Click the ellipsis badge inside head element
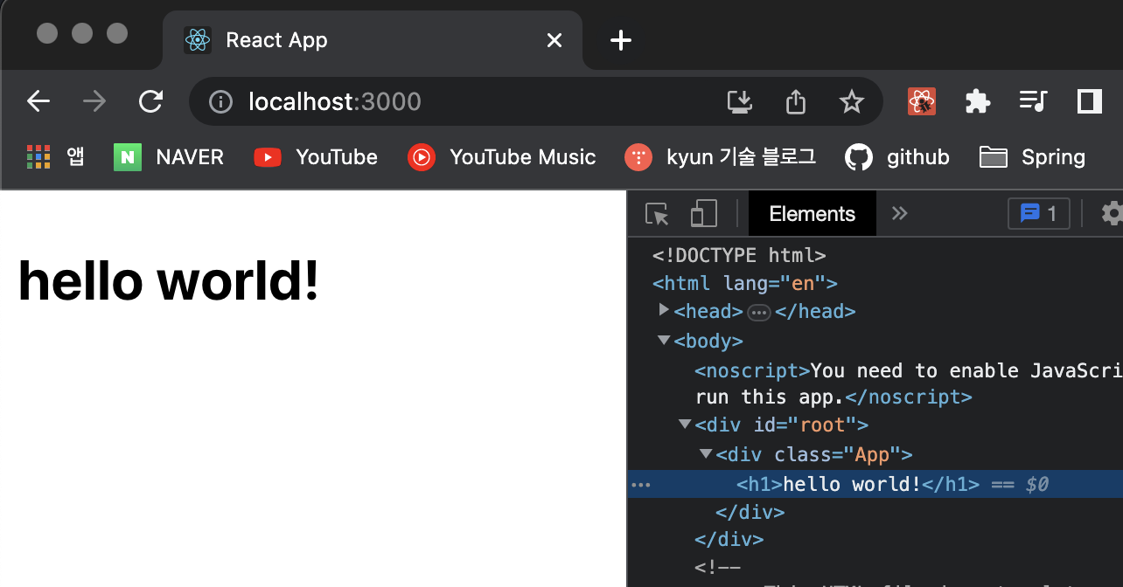Screen dimensions: 1123x587 tap(759, 313)
